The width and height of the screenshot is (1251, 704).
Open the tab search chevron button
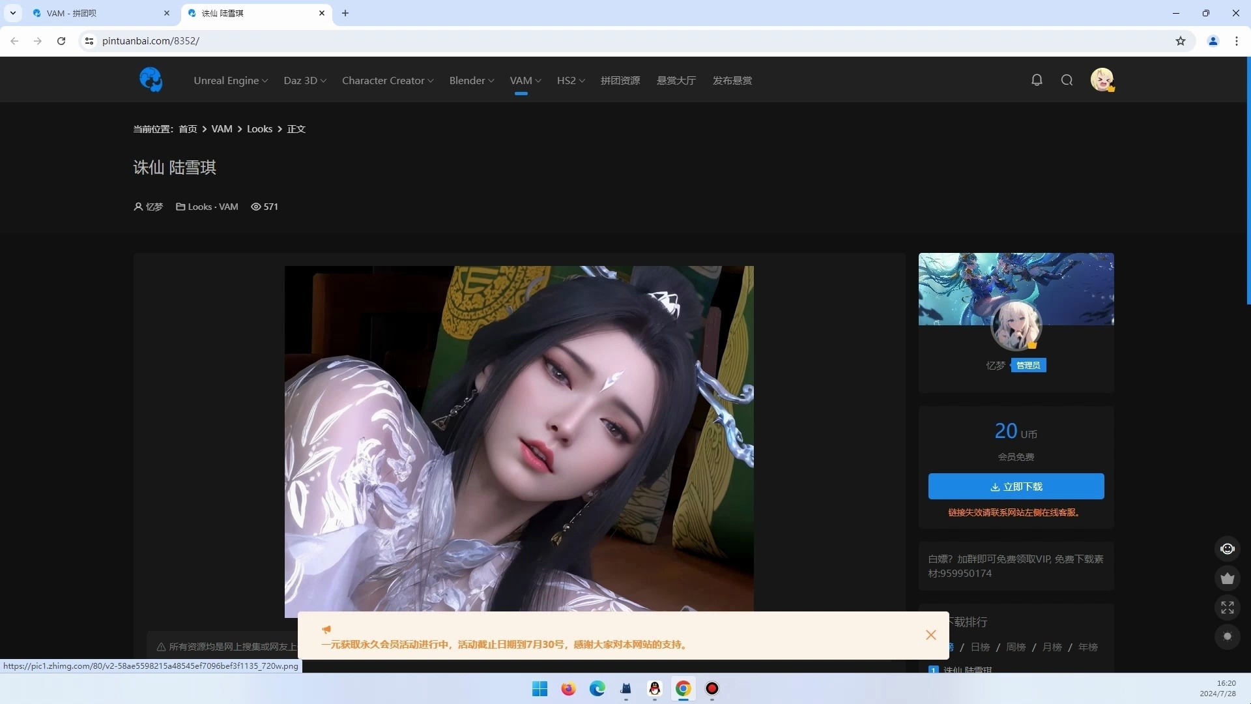[12, 13]
